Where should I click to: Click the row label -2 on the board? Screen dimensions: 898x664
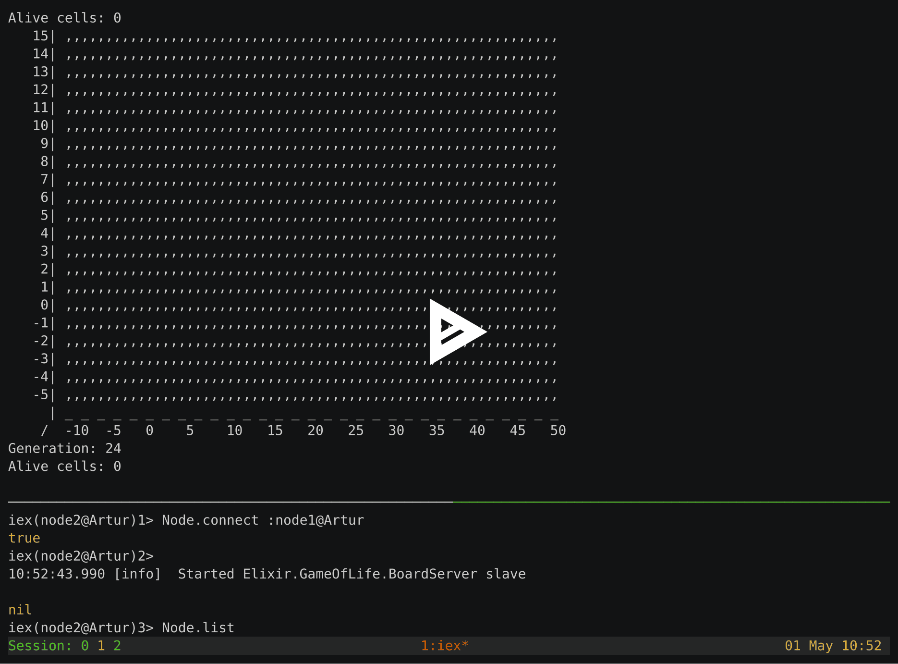[40, 341]
